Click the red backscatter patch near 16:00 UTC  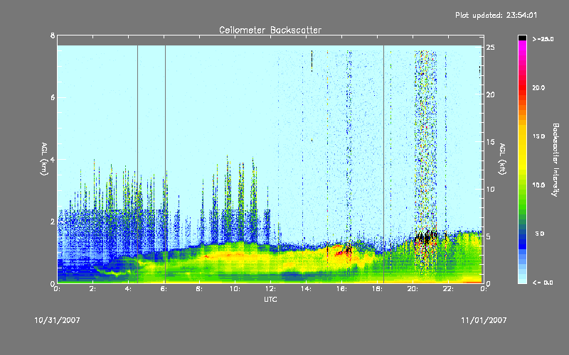341,251
